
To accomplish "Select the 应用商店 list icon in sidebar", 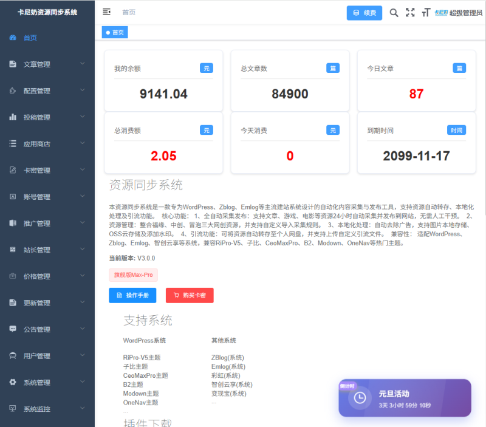I will coord(13,143).
